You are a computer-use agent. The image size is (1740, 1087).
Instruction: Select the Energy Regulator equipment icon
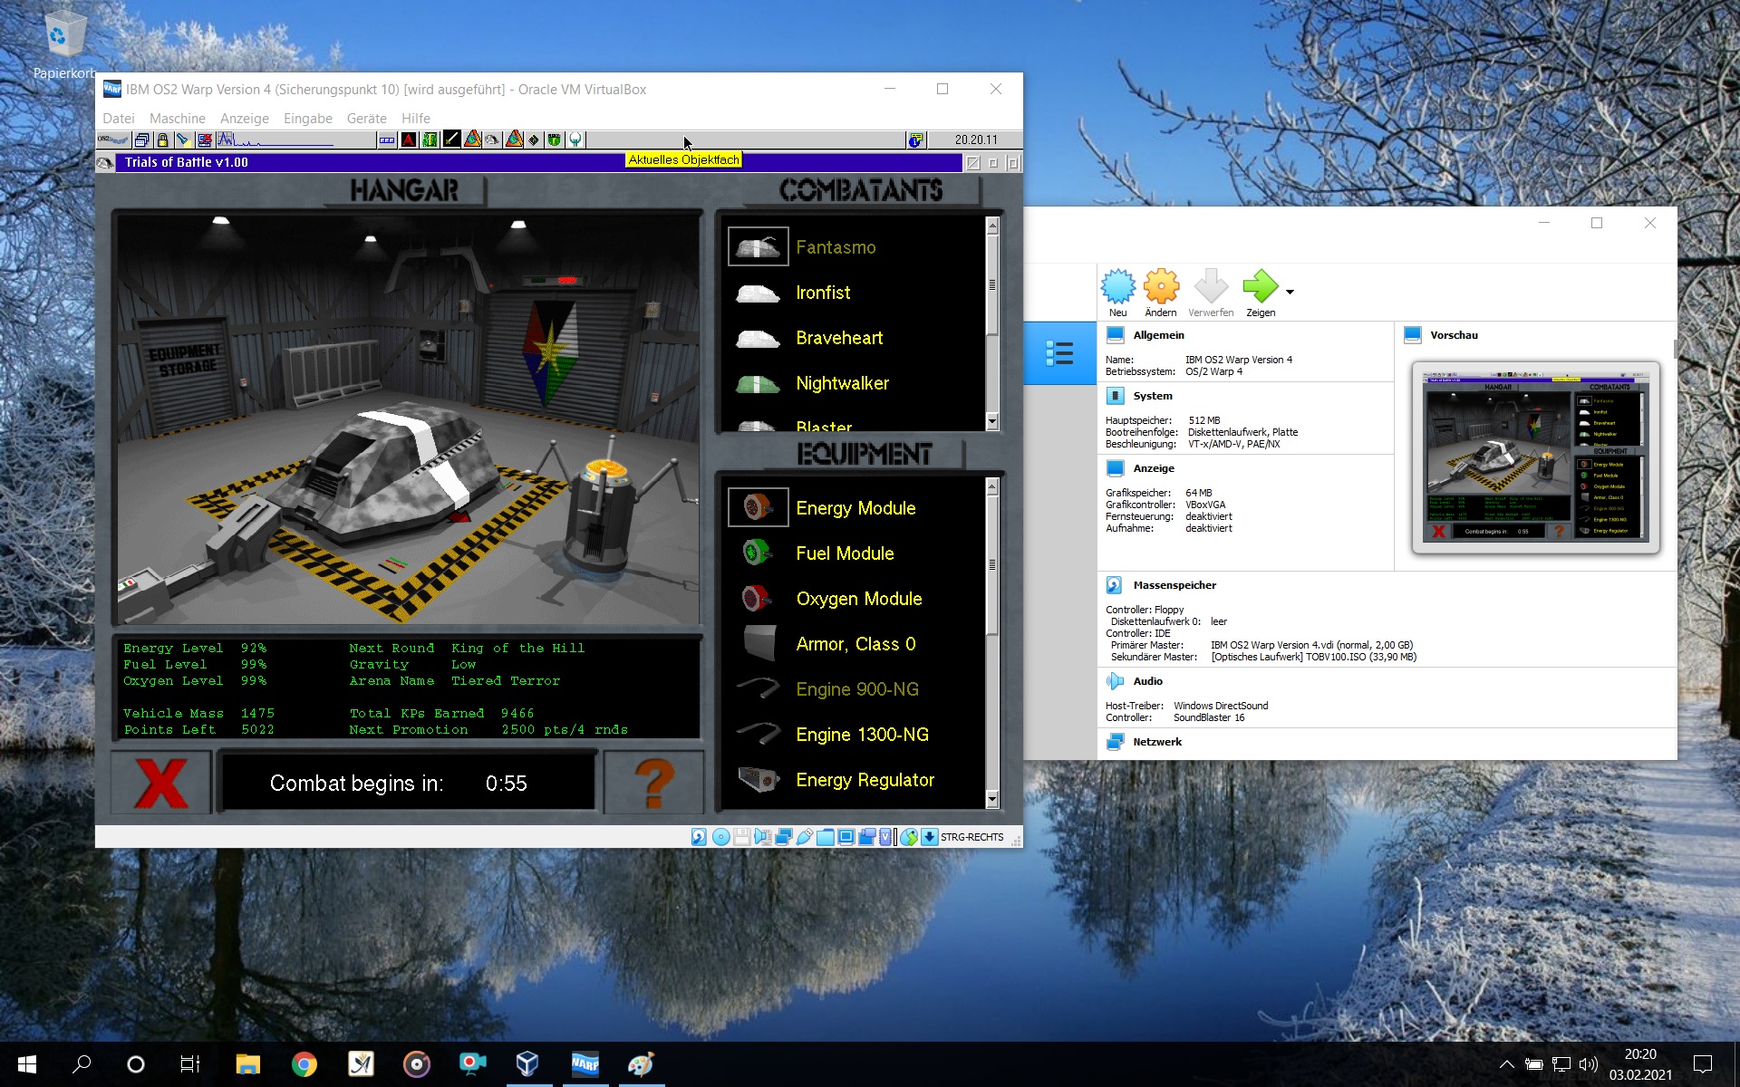point(758,780)
